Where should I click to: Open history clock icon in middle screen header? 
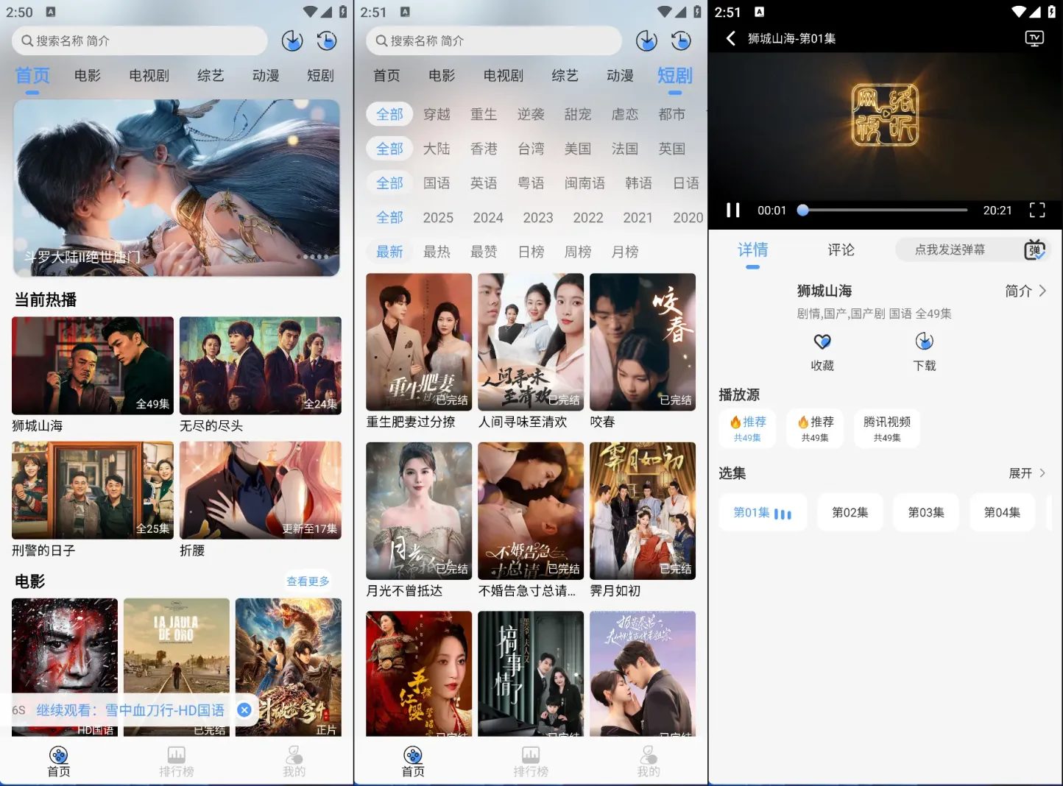tap(681, 40)
